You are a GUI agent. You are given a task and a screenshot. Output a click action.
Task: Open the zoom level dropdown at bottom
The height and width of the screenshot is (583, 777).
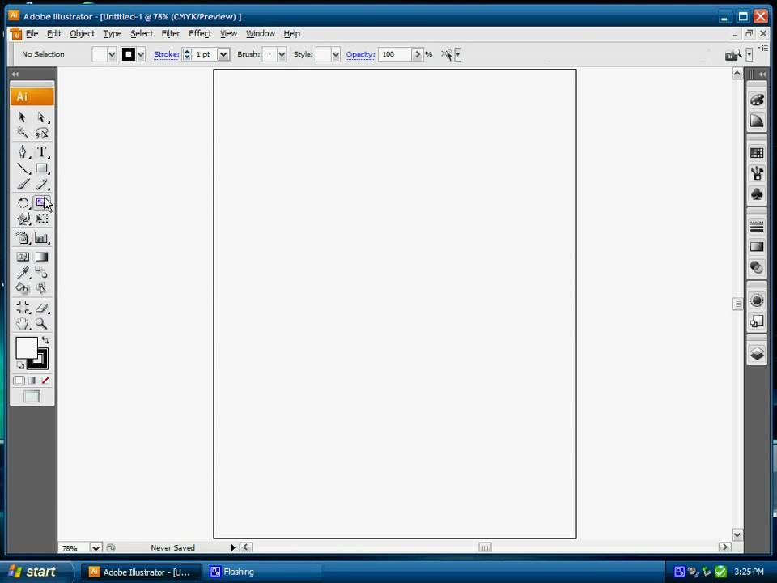click(96, 548)
